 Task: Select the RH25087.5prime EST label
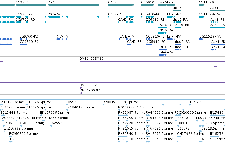pyautogui.click(x=132, y=113)
